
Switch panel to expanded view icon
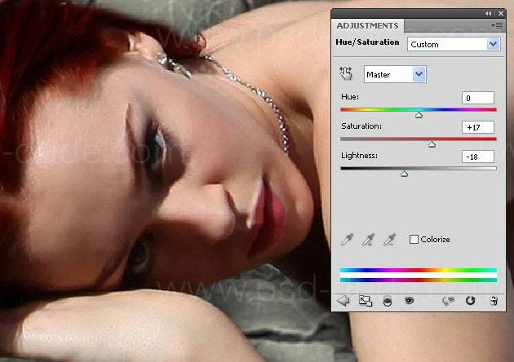[x=366, y=301]
